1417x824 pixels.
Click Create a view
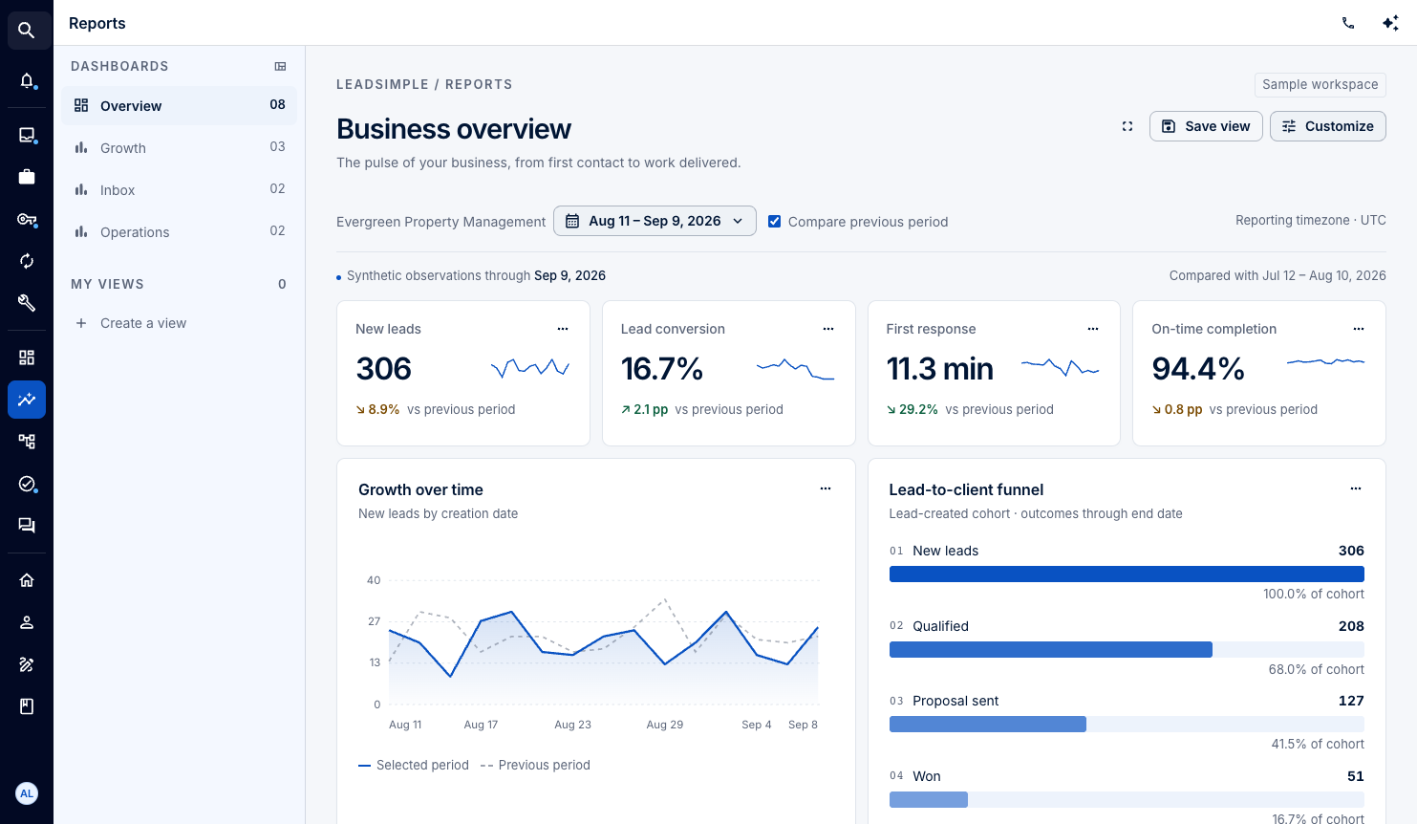(180, 323)
